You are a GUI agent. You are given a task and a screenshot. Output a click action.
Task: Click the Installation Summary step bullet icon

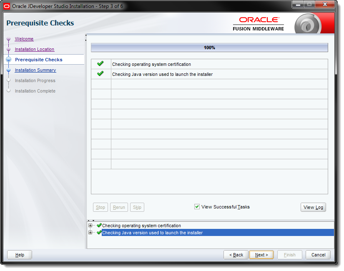click(x=8, y=70)
